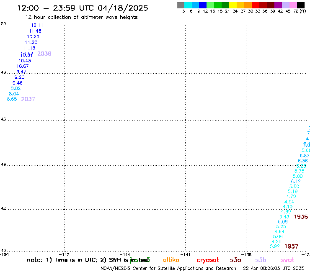Select the wave height value 10.43
The image size is (310, 272).
25,61
